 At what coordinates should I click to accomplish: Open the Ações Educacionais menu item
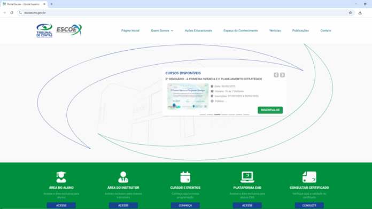pos(198,30)
